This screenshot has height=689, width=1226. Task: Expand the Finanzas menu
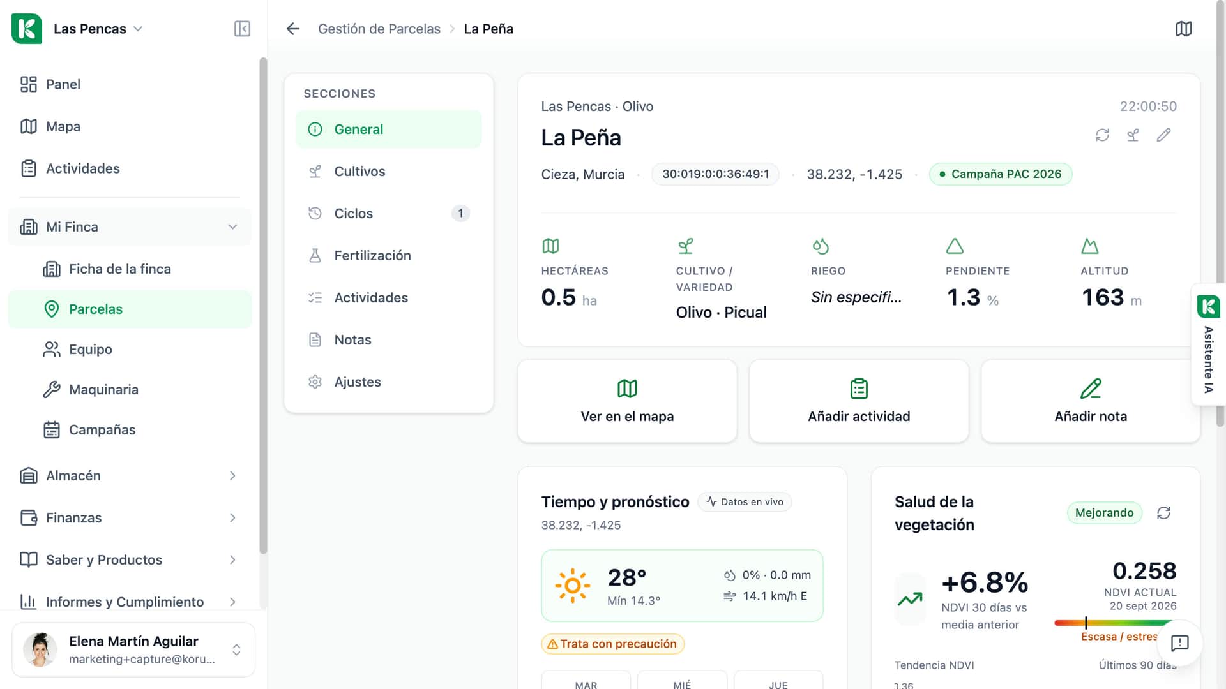[x=130, y=518]
